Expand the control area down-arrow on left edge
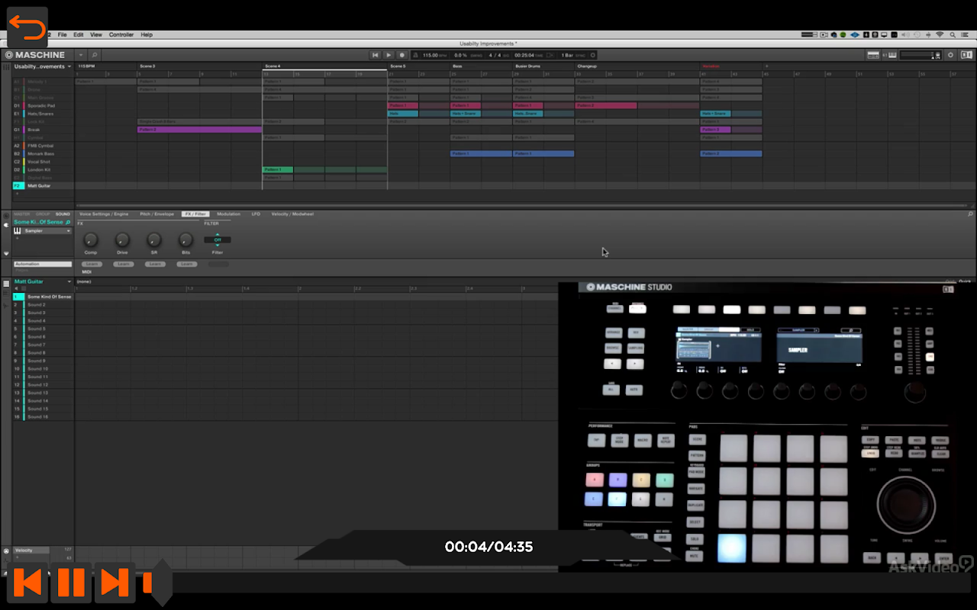The height and width of the screenshot is (610, 977). tap(6, 253)
